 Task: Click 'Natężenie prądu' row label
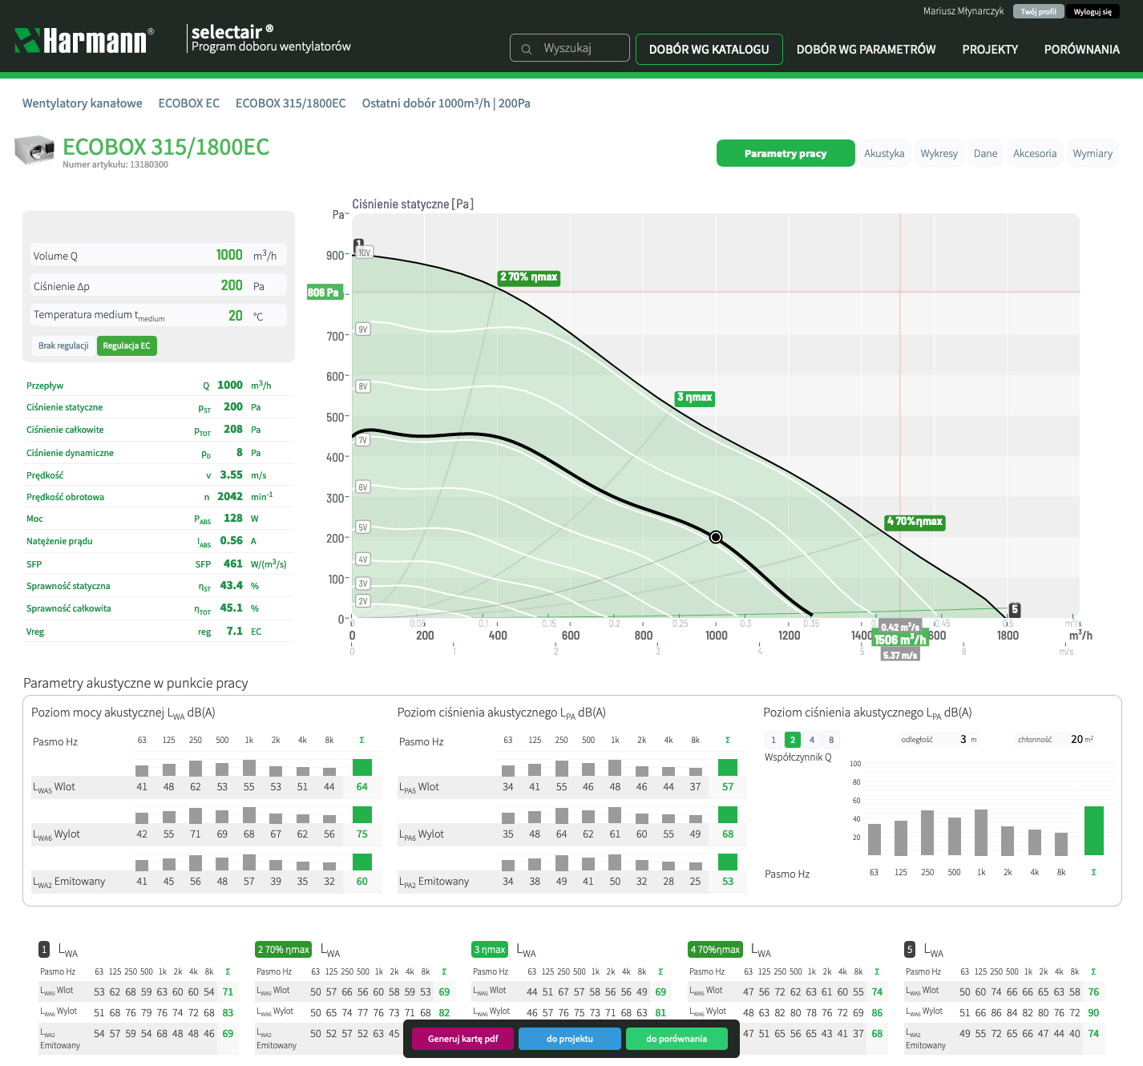(x=59, y=541)
